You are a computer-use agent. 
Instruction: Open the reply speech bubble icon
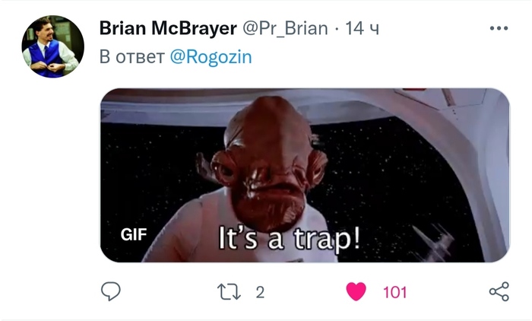coord(111,291)
